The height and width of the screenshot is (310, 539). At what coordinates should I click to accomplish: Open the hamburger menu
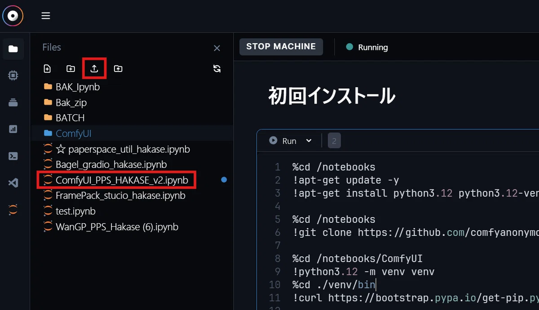click(x=45, y=16)
